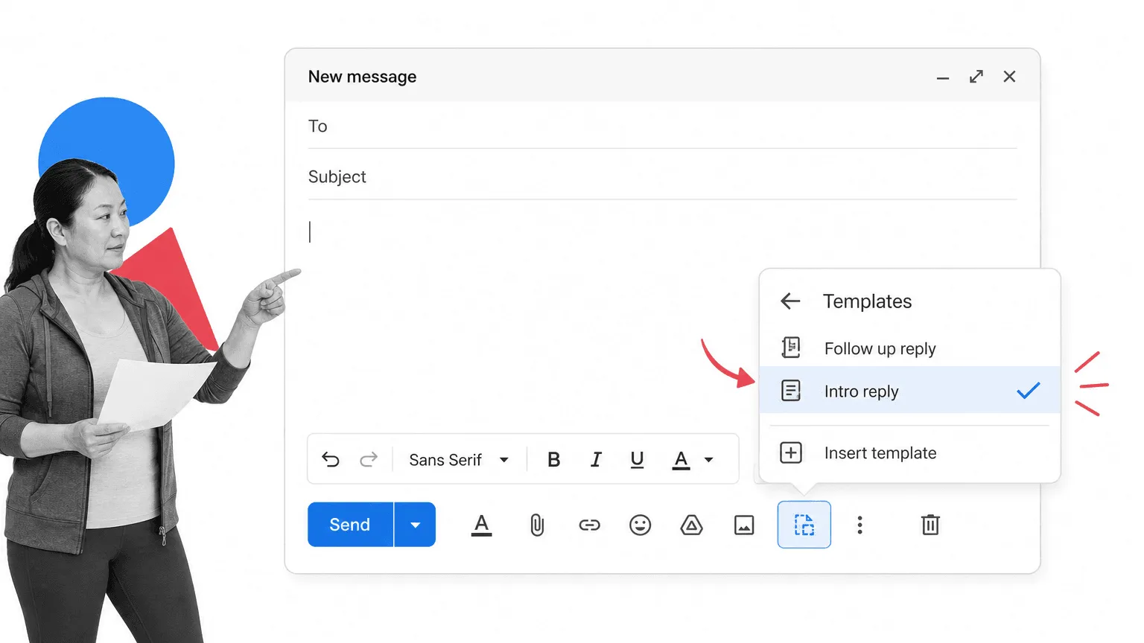
Task: Open more options three-dot menu
Action: click(x=859, y=525)
